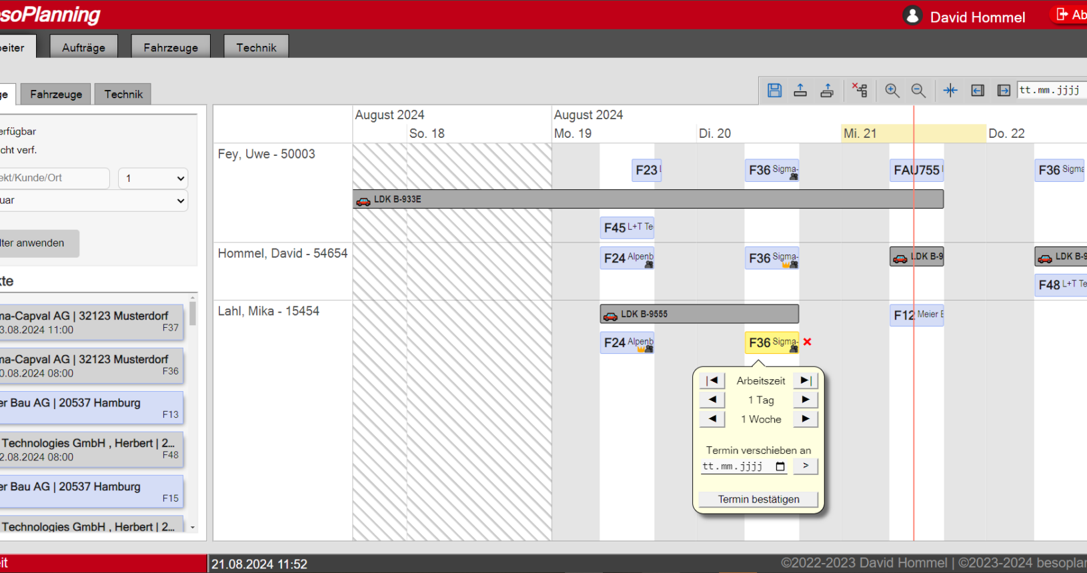The height and width of the screenshot is (573, 1087).
Task: Click the date input in the top toolbar
Action: (1050, 90)
